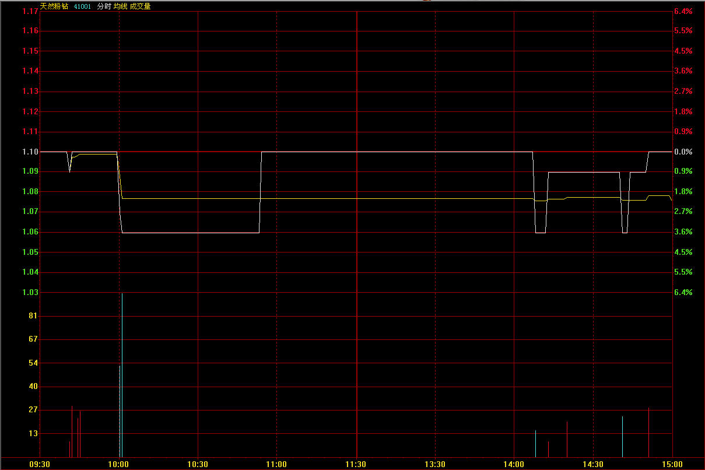
Task: Click the 11:30 time axis label
Action: [356, 464]
